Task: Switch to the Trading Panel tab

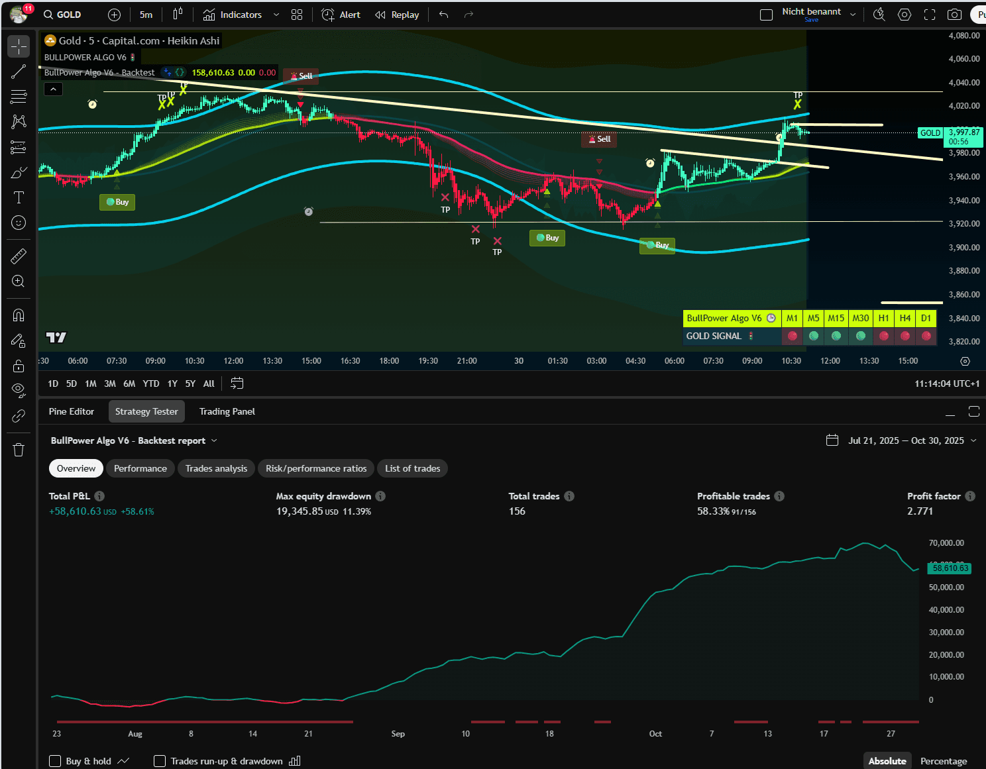Action: [227, 411]
